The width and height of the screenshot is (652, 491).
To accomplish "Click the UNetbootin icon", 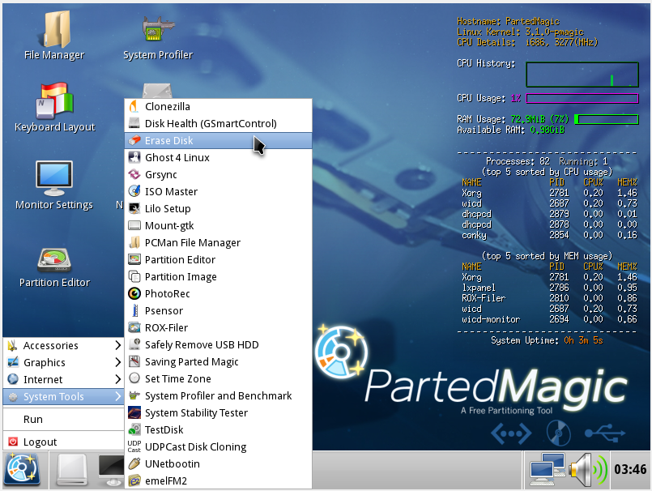I will pos(134,463).
